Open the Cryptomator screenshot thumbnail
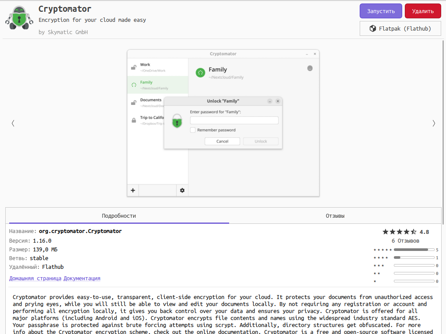This screenshot has height=334, width=446. (x=223, y=123)
